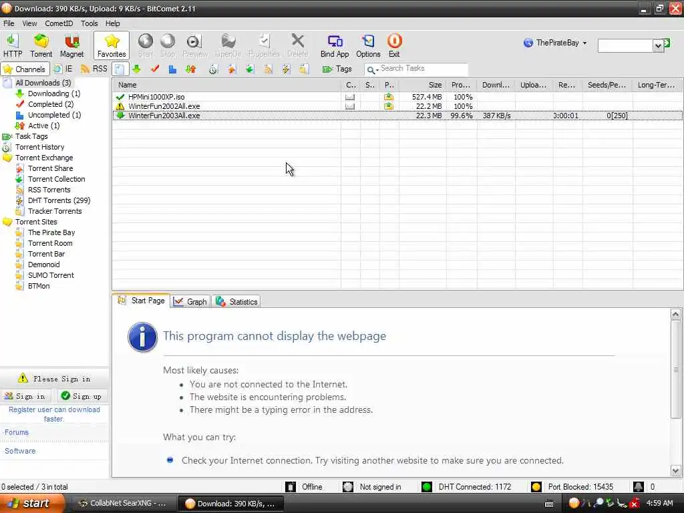Click the green down arrow filter icon
Viewport: 684px width, 513px height.
tap(136, 69)
